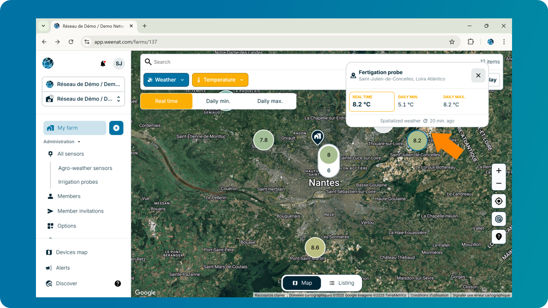548x308 pixels.
Task: Open the Weather dropdown
Action: (166, 80)
